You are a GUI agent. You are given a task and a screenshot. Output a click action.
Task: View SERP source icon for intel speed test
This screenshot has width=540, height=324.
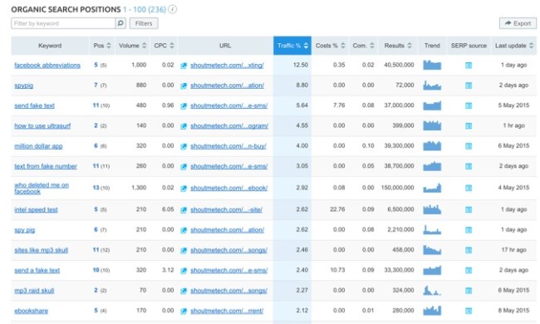[x=469, y=209]
